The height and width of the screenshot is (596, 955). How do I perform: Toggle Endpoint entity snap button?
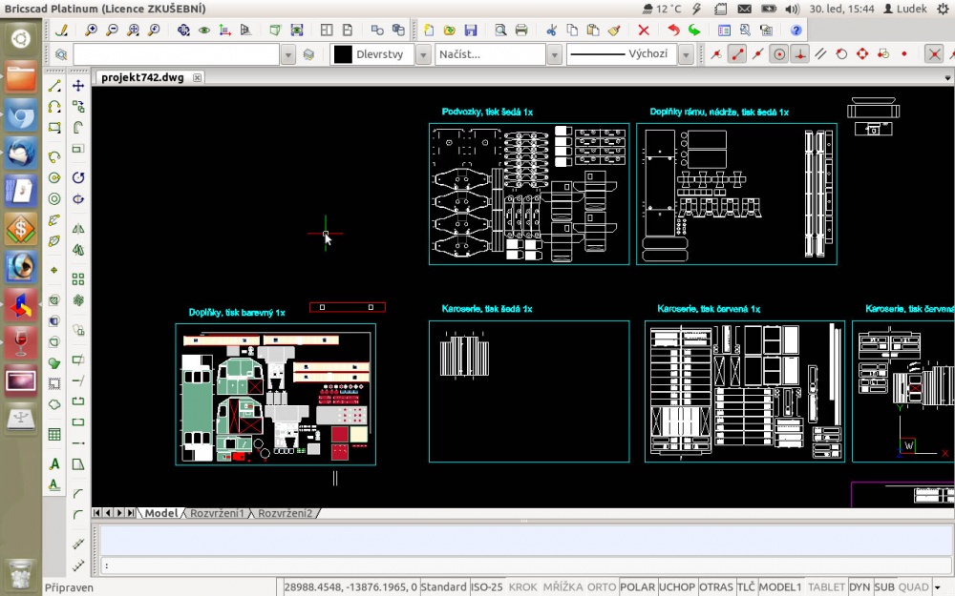click(737, 54)
